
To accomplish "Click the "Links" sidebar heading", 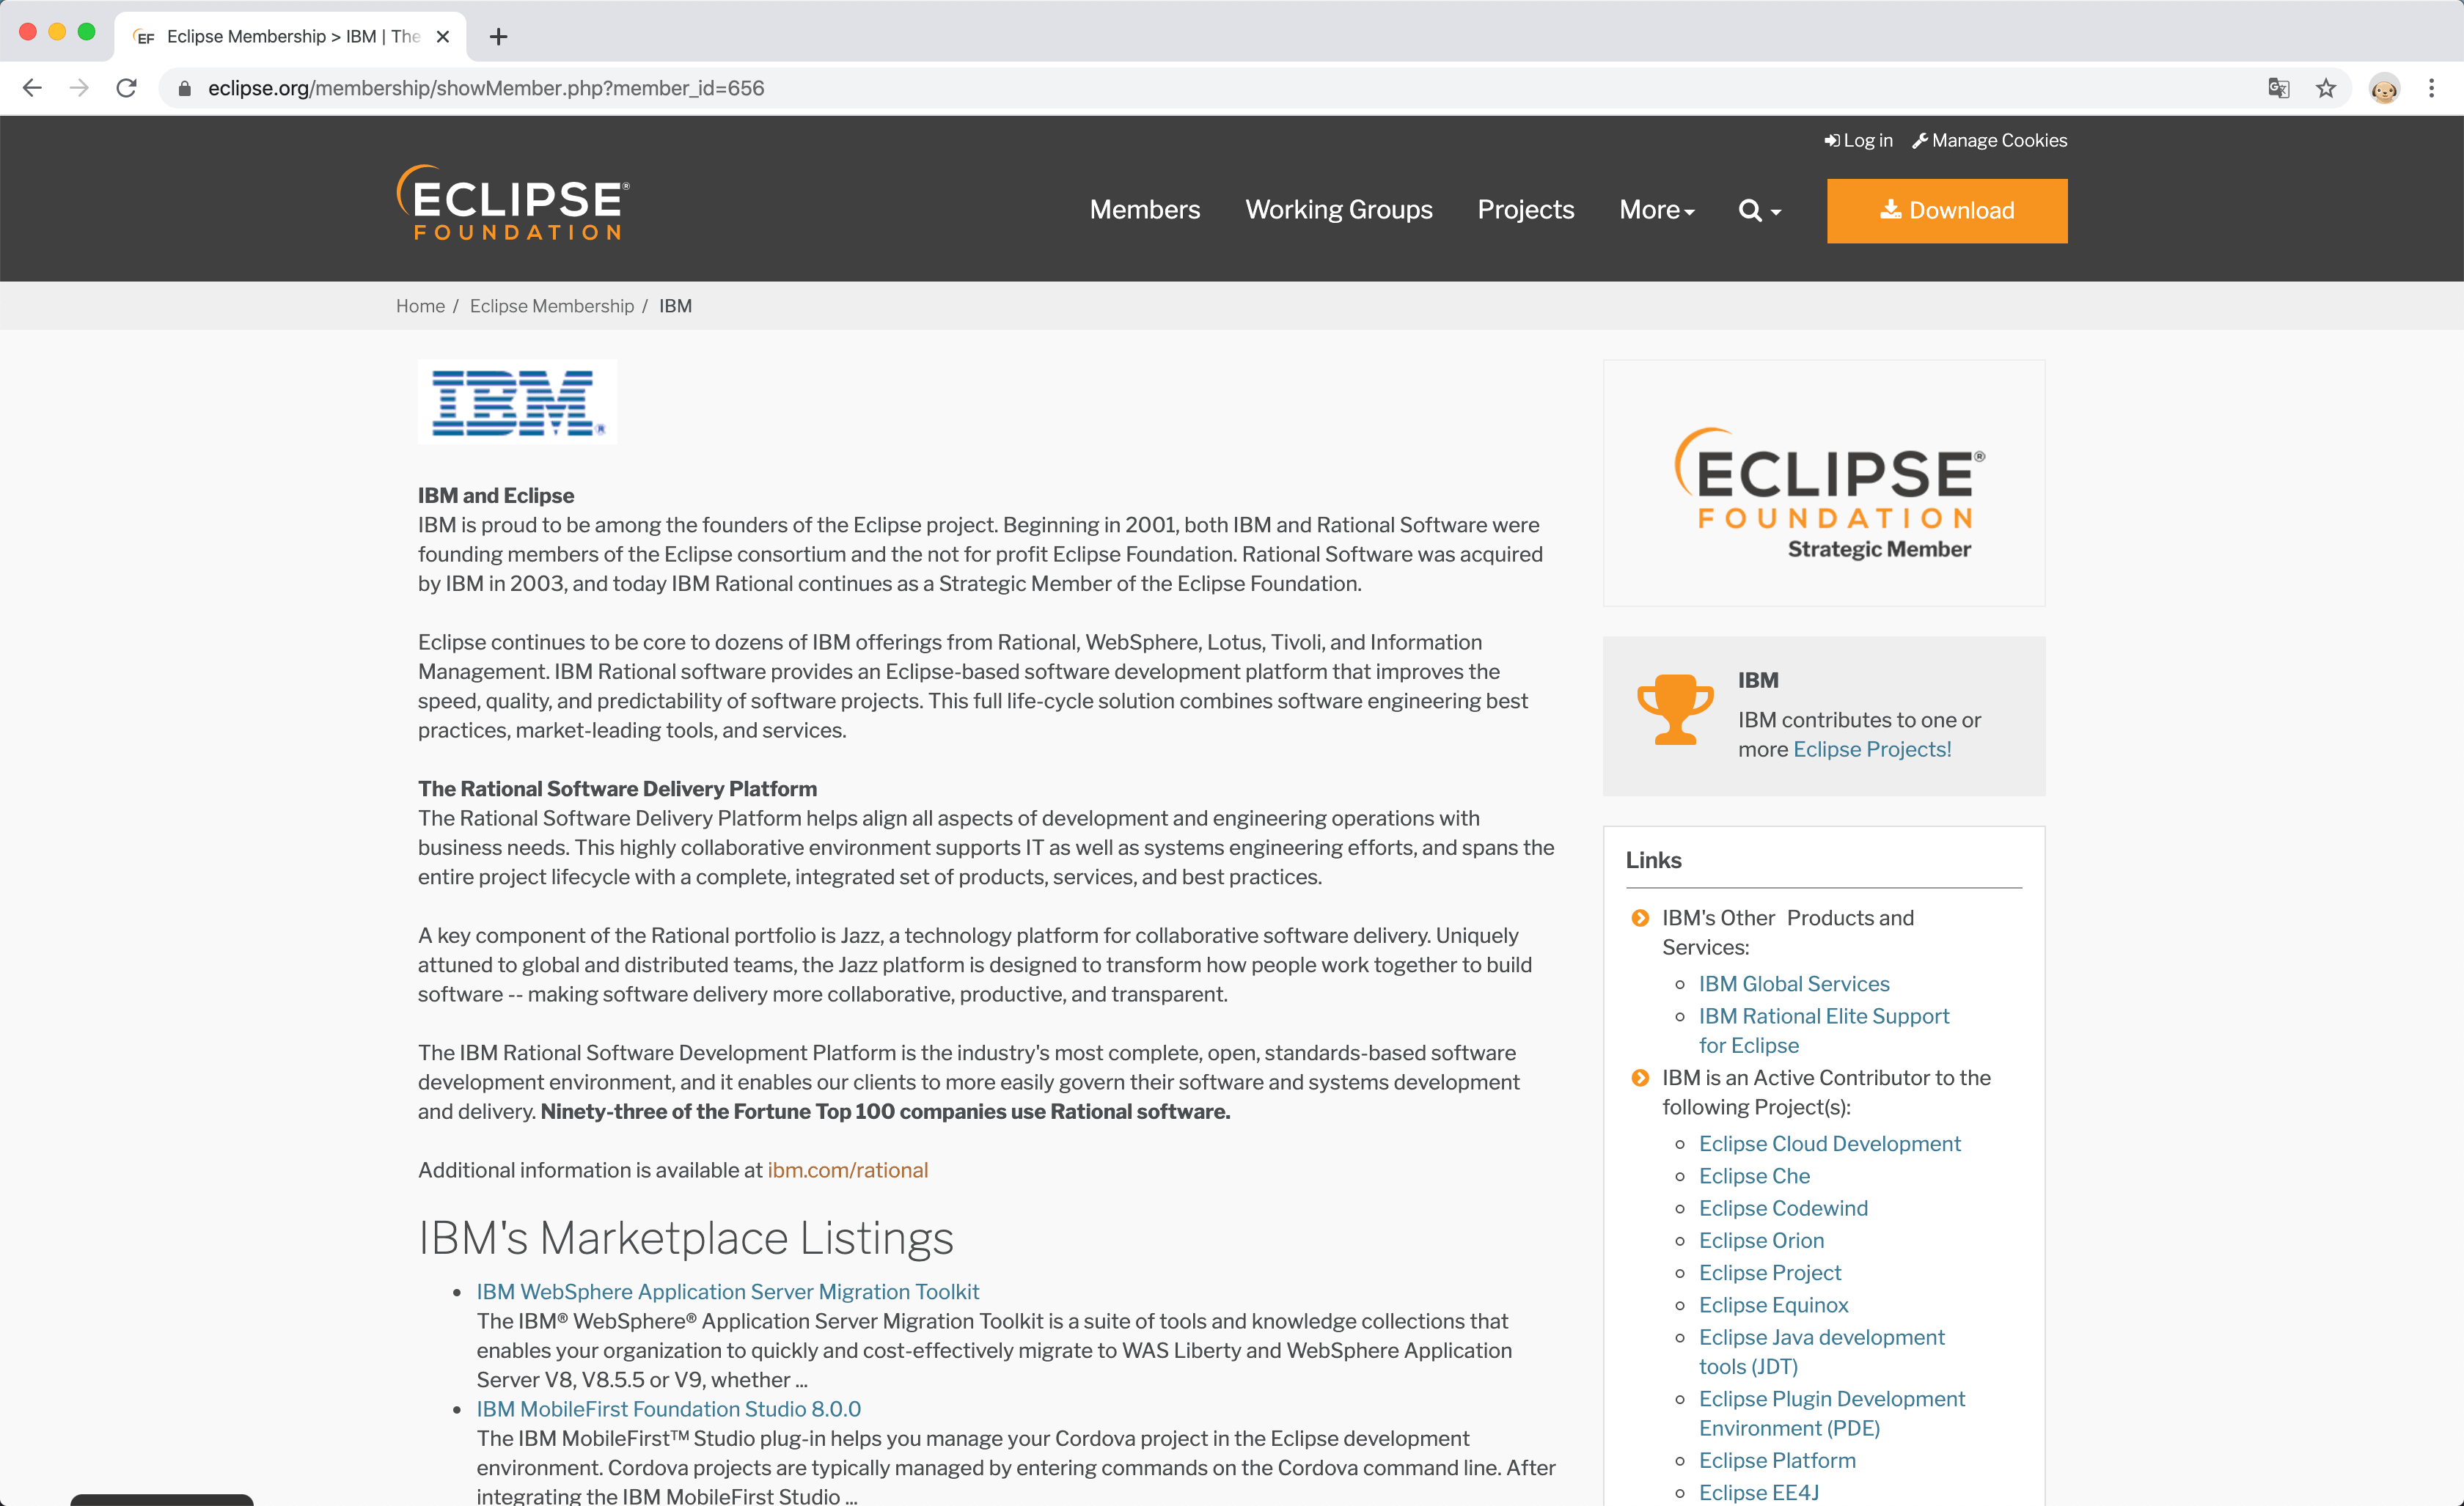I will tap(1653, 860).
